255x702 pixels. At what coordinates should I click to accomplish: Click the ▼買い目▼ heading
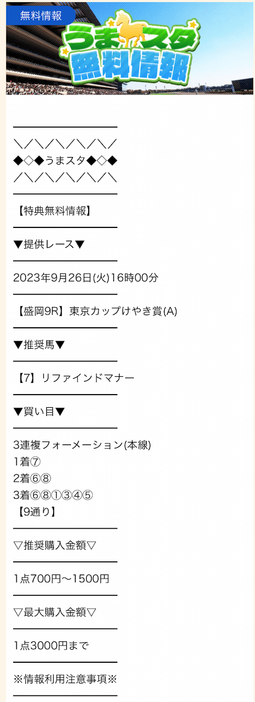pos(39,411)
